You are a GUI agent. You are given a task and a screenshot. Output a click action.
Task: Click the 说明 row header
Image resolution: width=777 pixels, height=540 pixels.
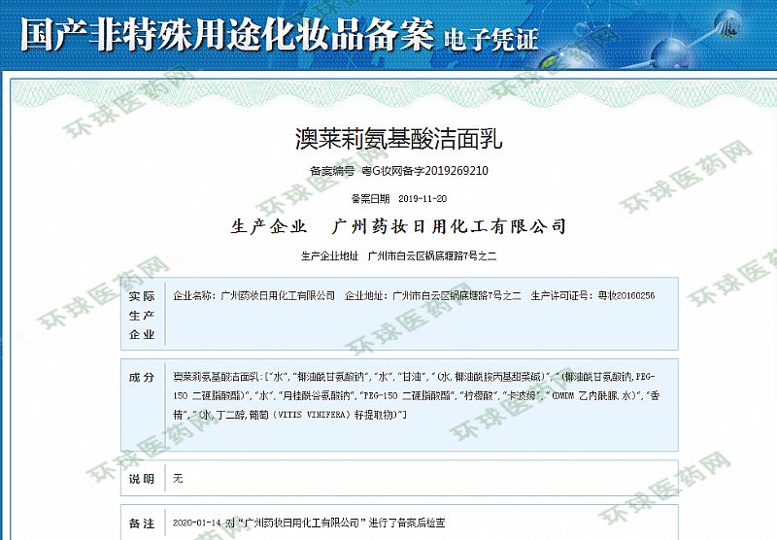141,479
